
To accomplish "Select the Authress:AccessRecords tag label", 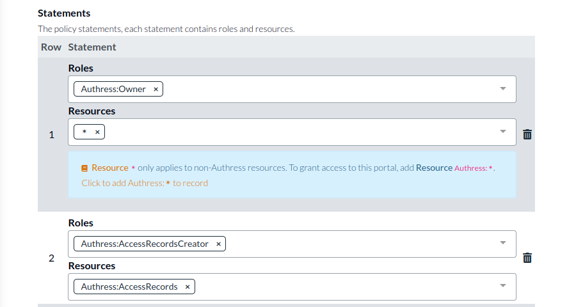I will pos(129,287).
